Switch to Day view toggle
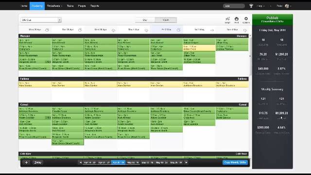The width and height of the screenshot is (311, 175). coord(145,20)
